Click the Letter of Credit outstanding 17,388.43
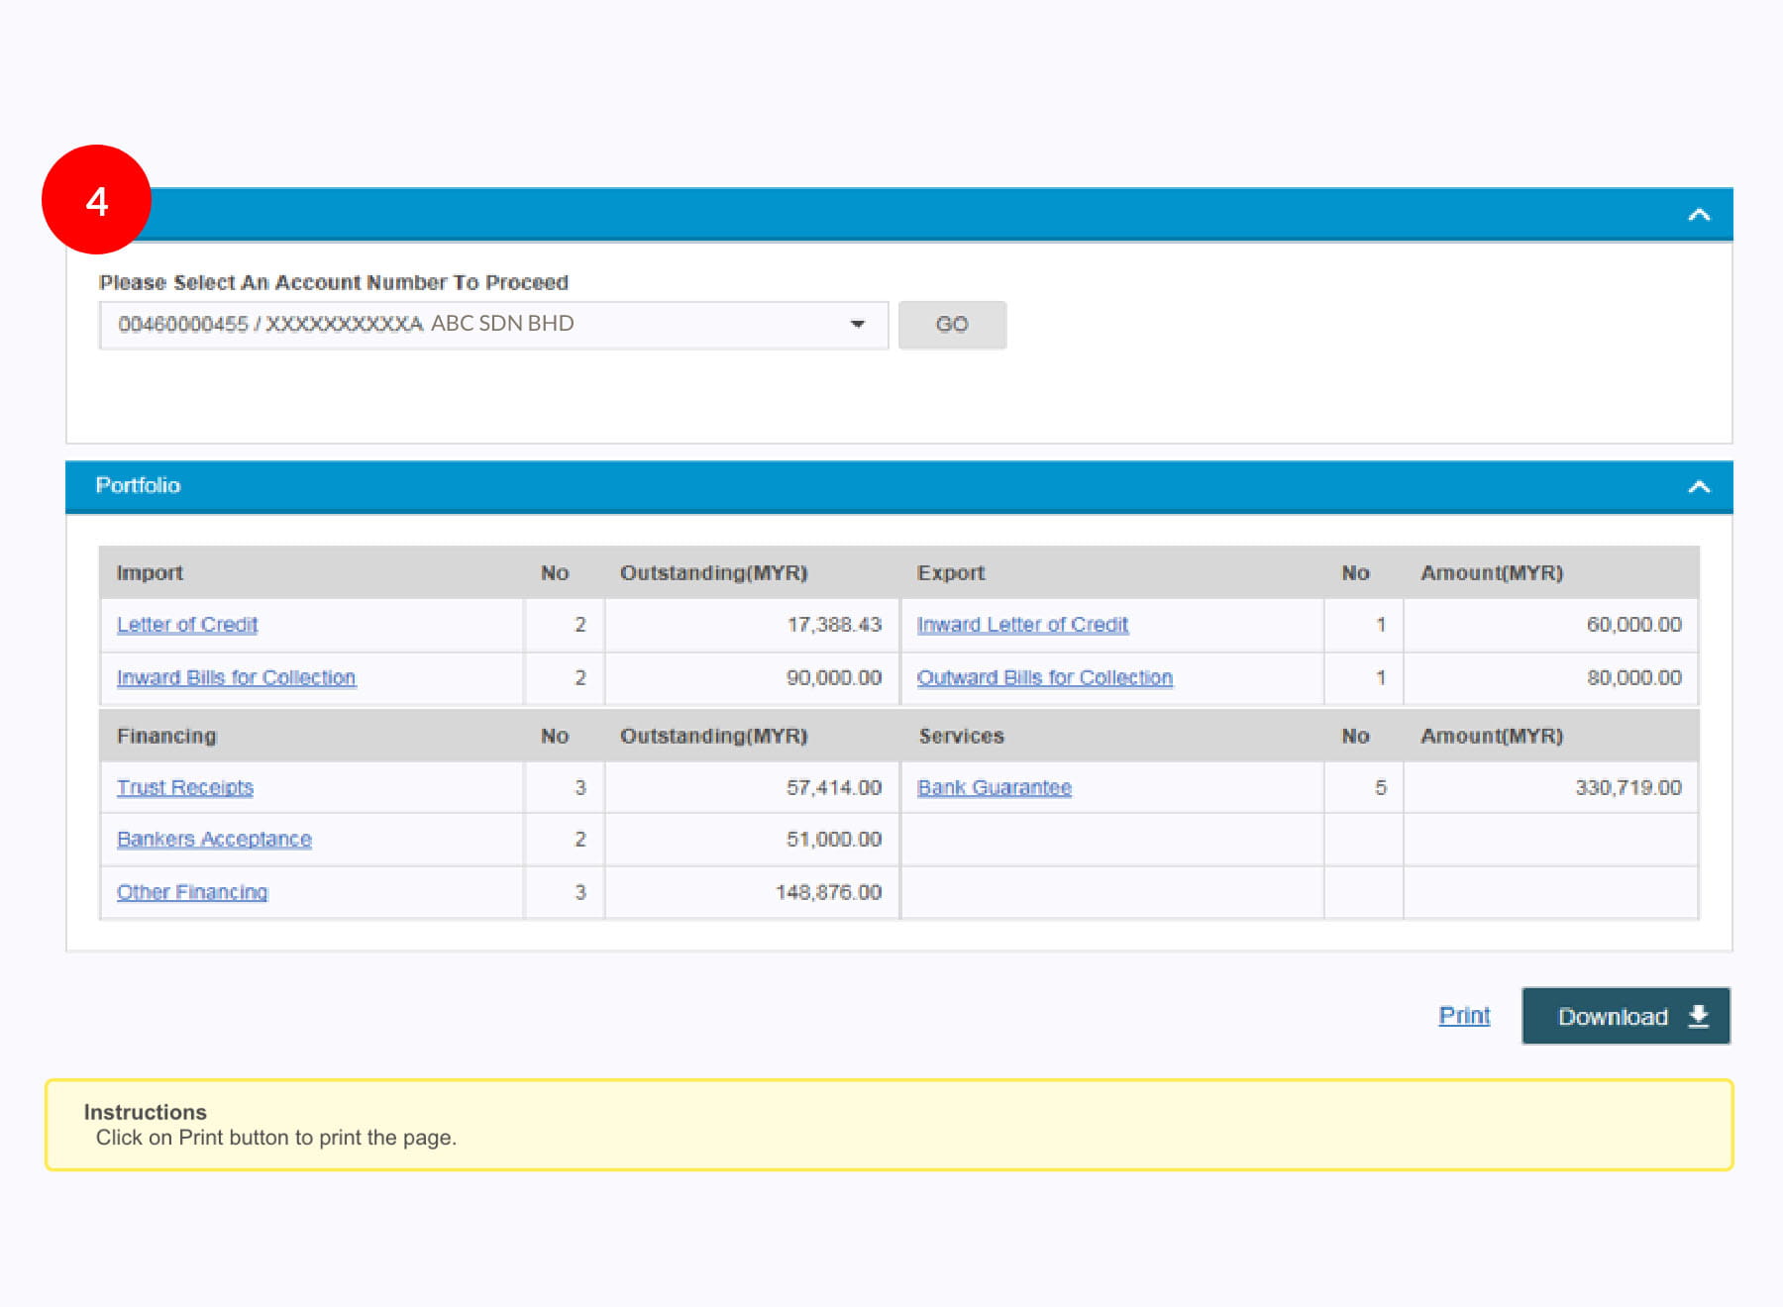The width and height of the screenshot is (1783, 1307). (833, 625)
